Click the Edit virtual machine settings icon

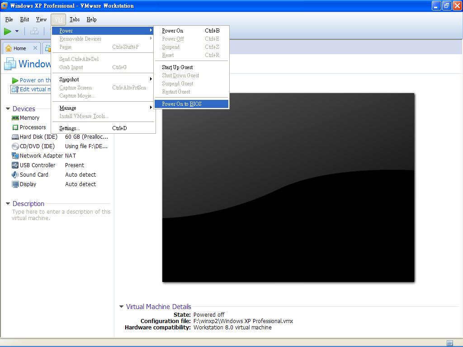pos(15,89)
